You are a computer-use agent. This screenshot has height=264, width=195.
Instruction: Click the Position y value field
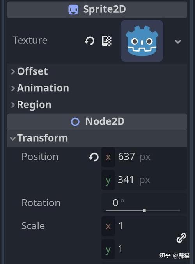coord(144,180)
